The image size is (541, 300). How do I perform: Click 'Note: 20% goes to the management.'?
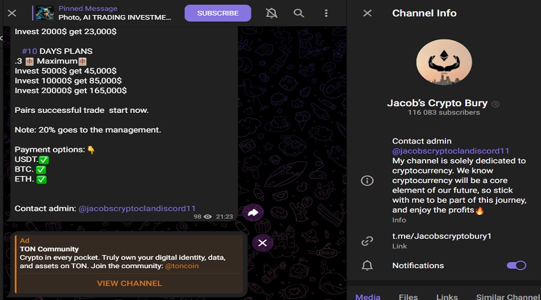[x=88, y=130]
